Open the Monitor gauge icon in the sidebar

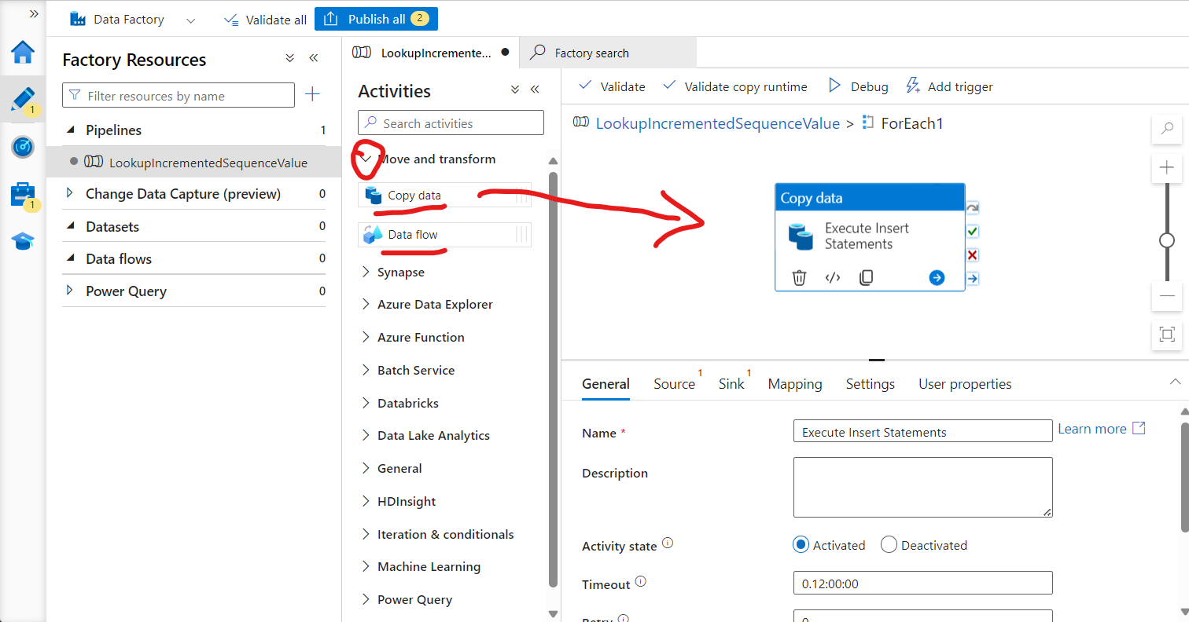(x=23, y=147)
